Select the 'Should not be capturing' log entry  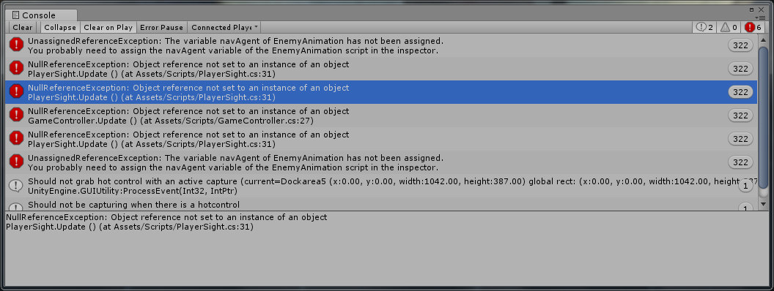[381, 204]
